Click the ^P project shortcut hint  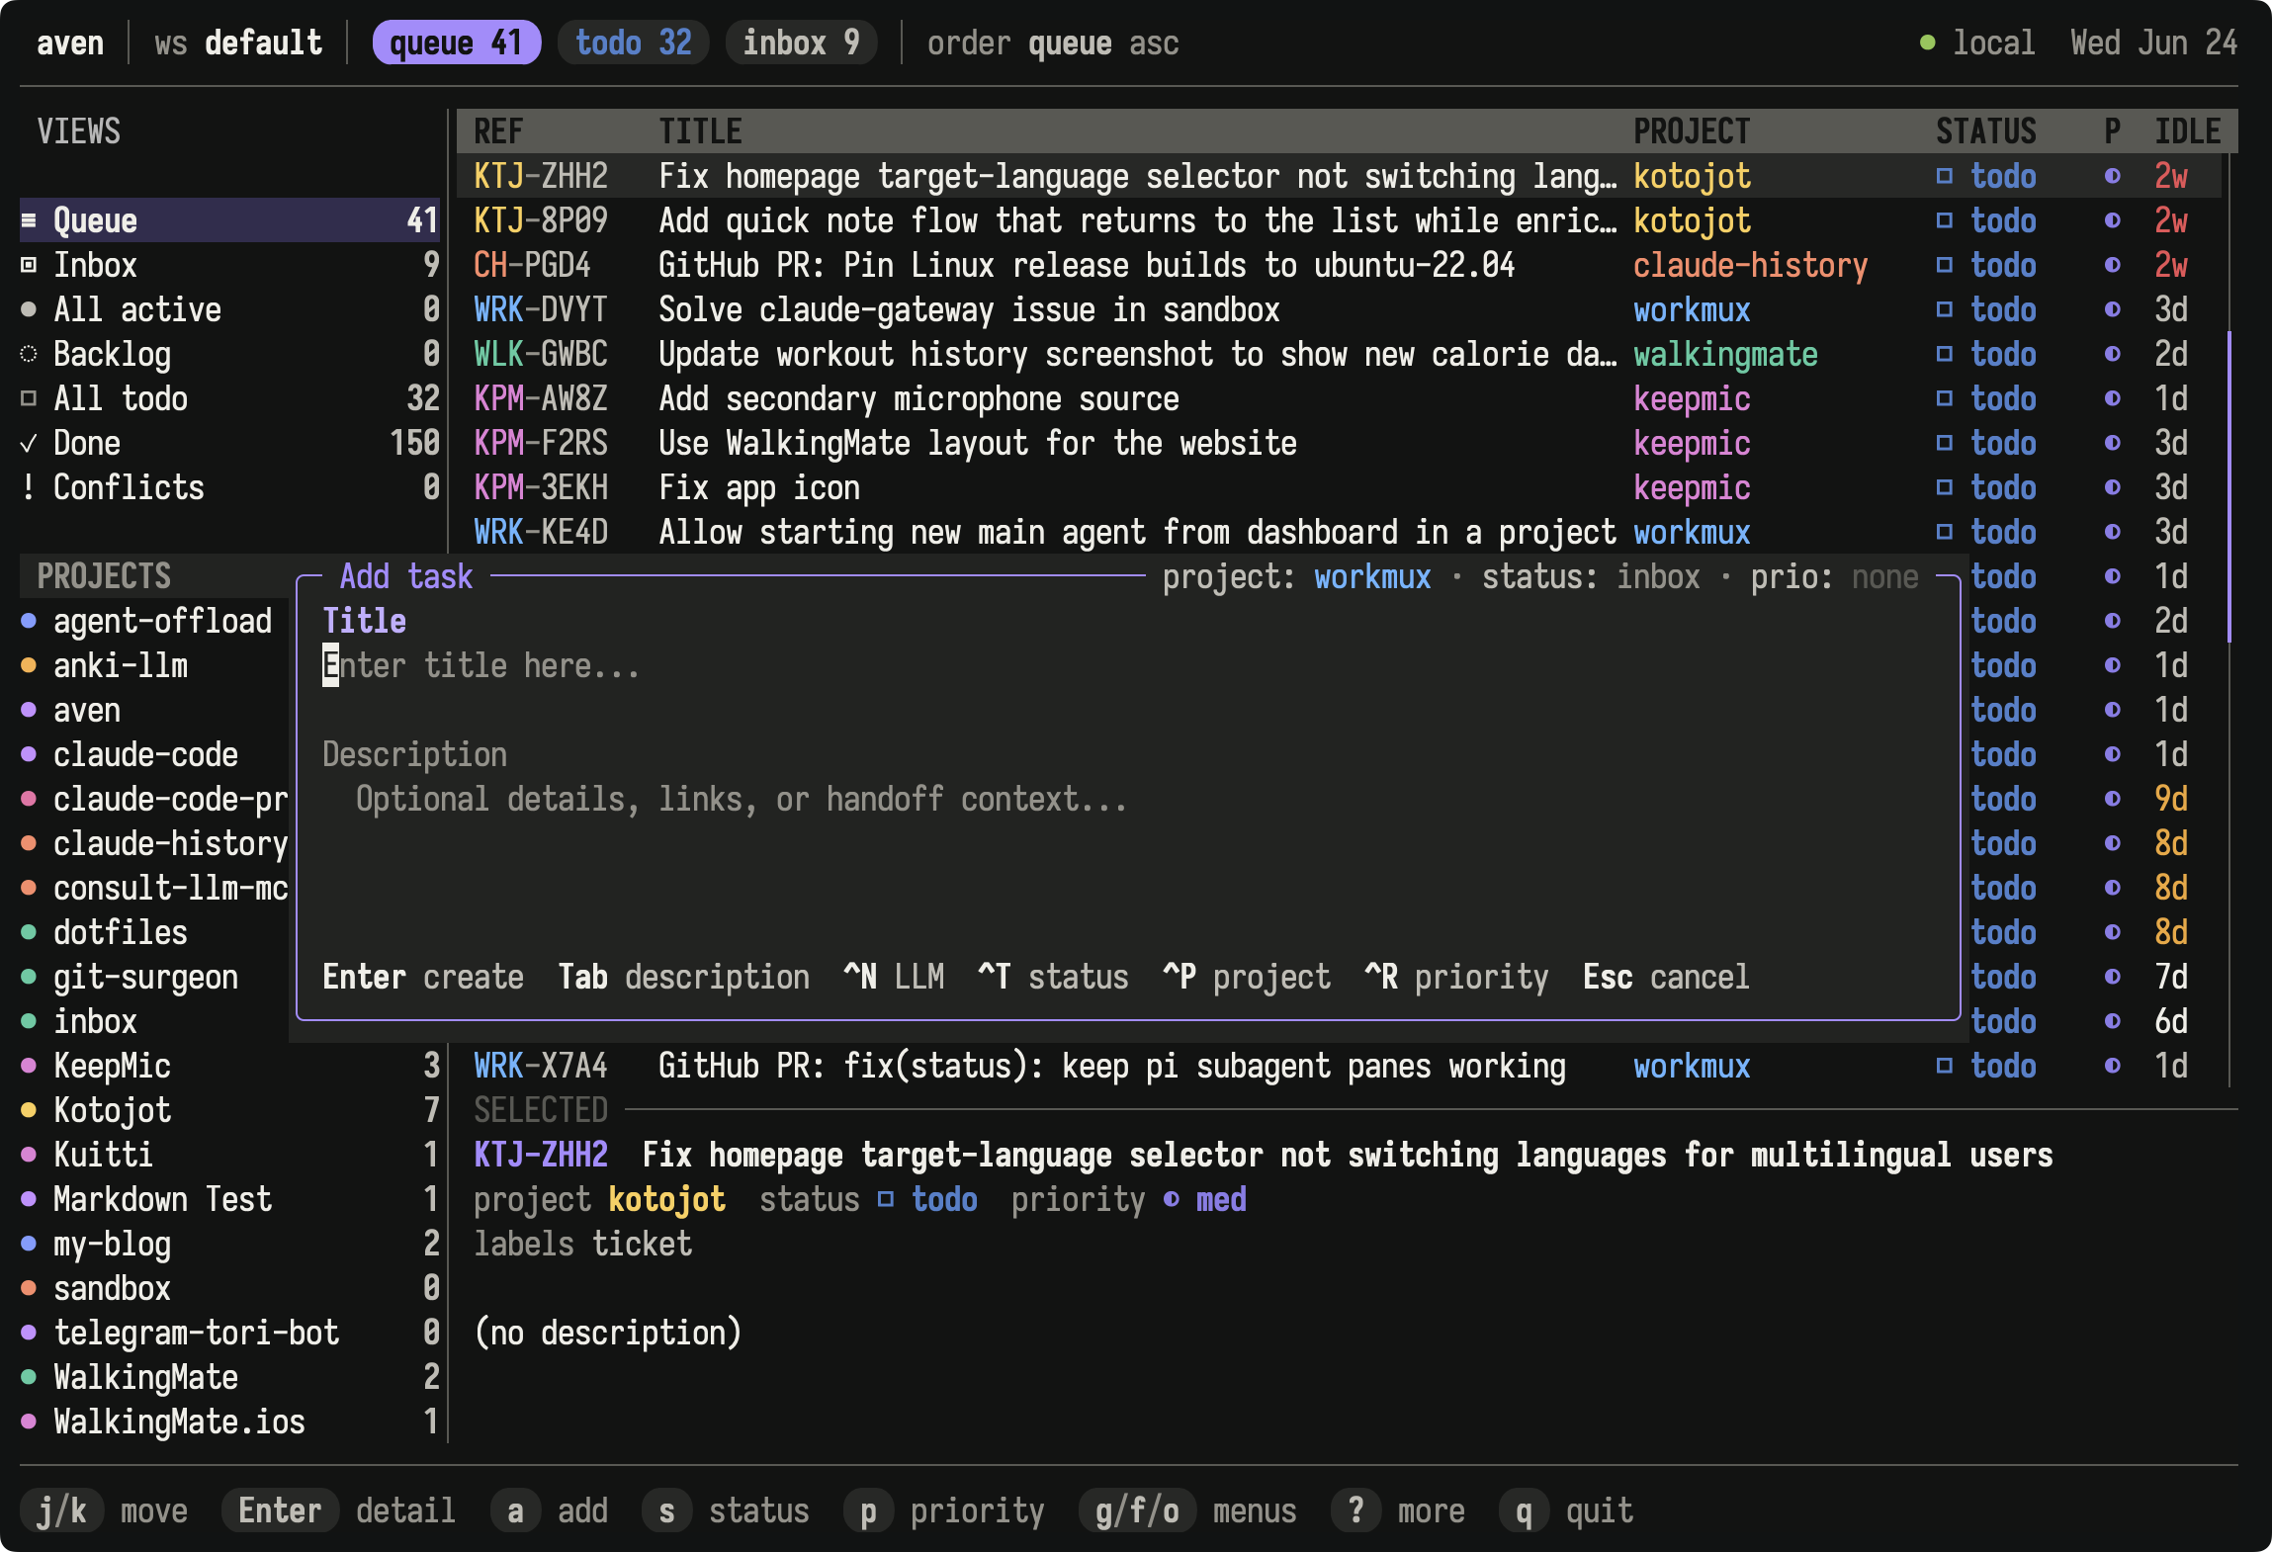tap(1246, 977)
